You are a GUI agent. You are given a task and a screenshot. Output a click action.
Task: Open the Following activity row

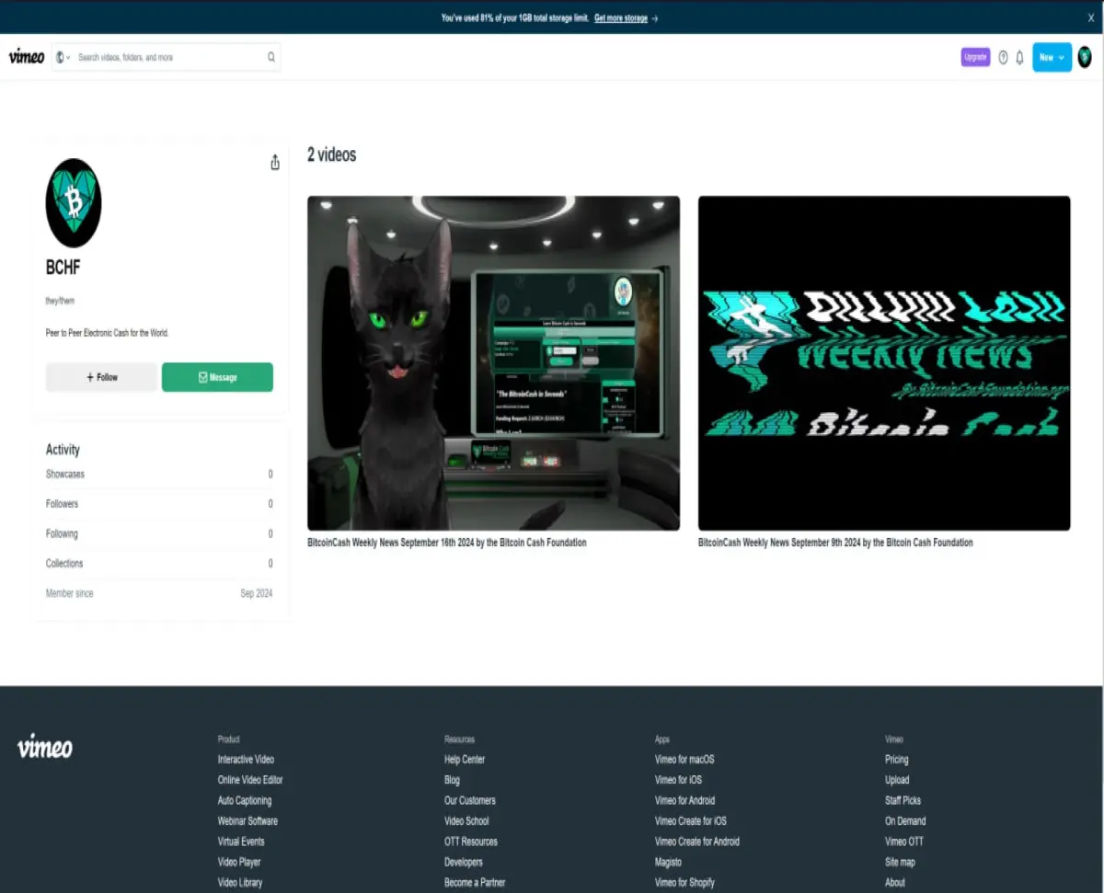pos(159,533)
